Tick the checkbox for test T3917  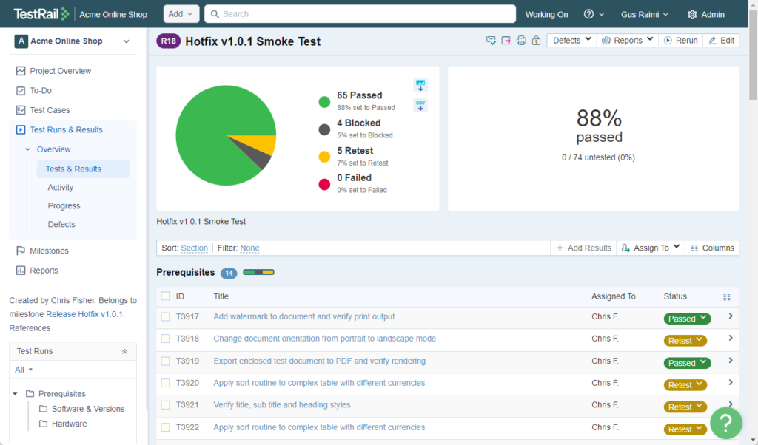165,317
